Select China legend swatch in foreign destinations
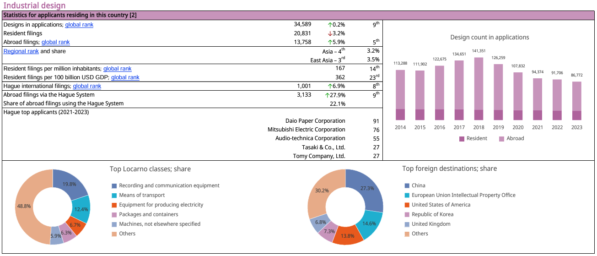The image size is (597, 256). pos(407,186)
